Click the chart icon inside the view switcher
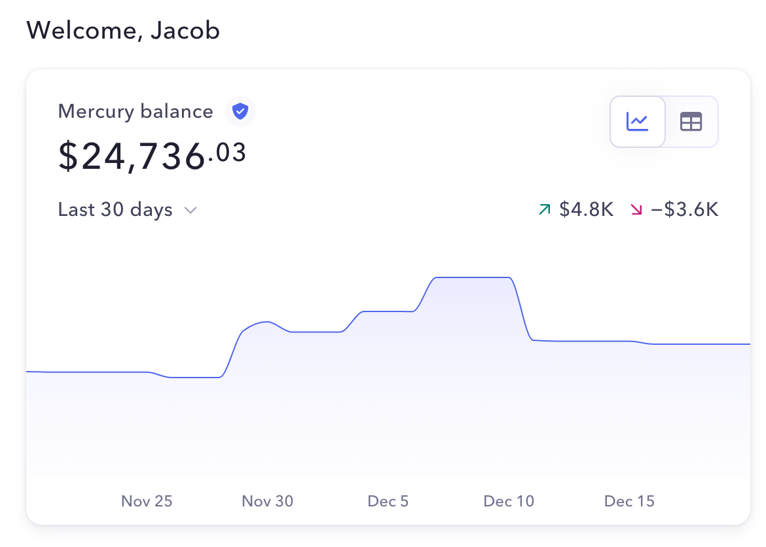The height and width of the screenshot is (547, 766). click(637, 121)
